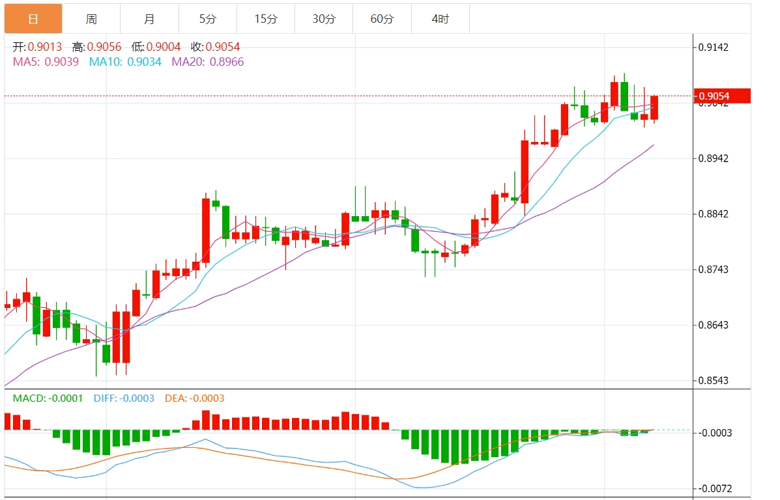
Task: Click the DEA: -0.0003 label
Action: pyautogui.click(x=194, y=398)
